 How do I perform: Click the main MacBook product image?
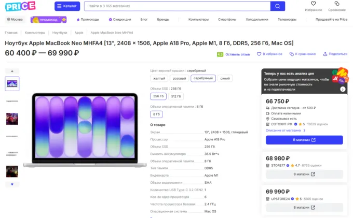85,130
